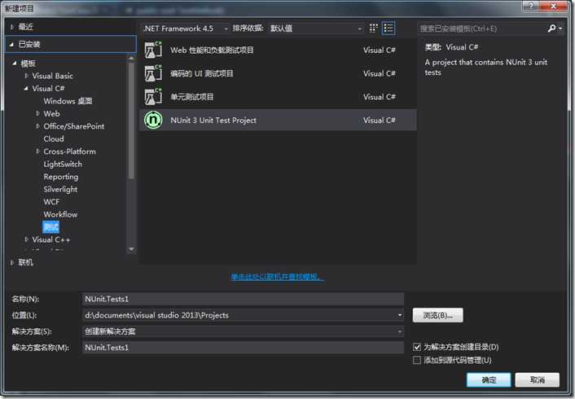The height and width of the screenshot is (399, 575).
Task: Click the unit test project flask icon
Action: (153, 97)
